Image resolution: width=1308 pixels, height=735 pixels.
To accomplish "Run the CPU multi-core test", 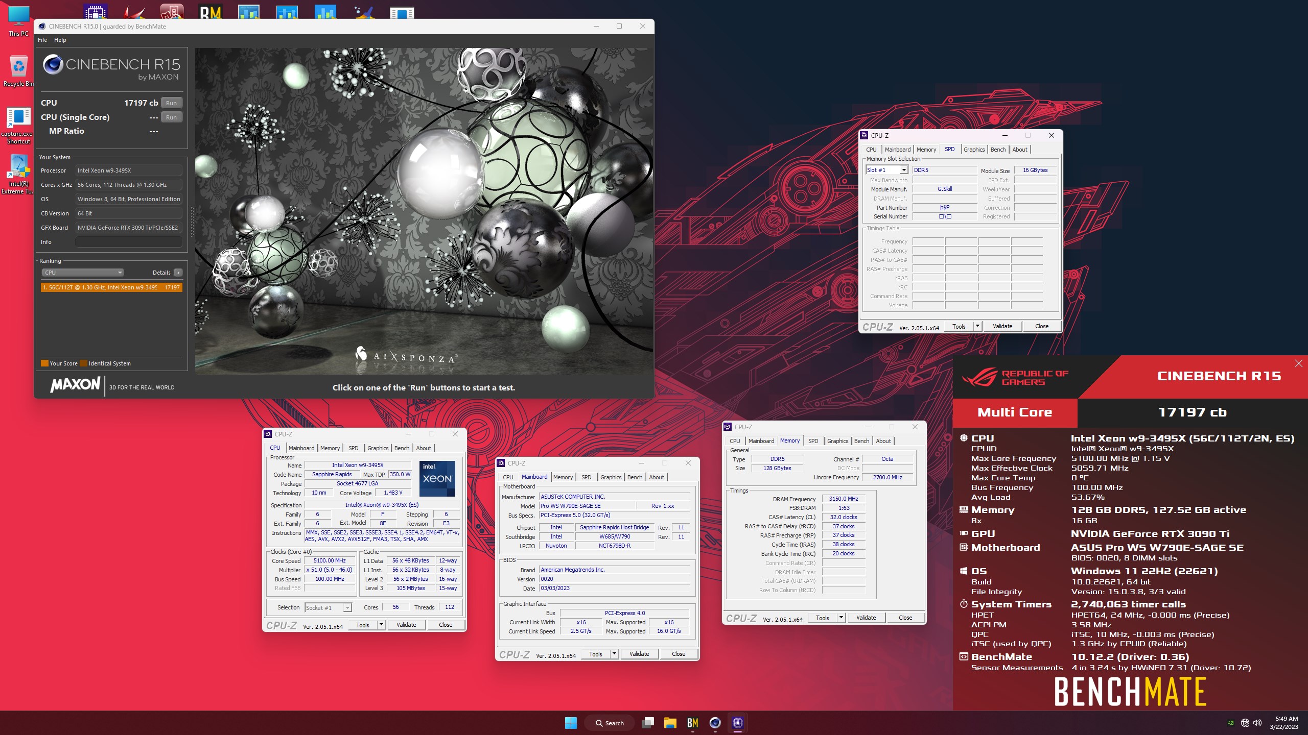I will [x=171, y=103].
